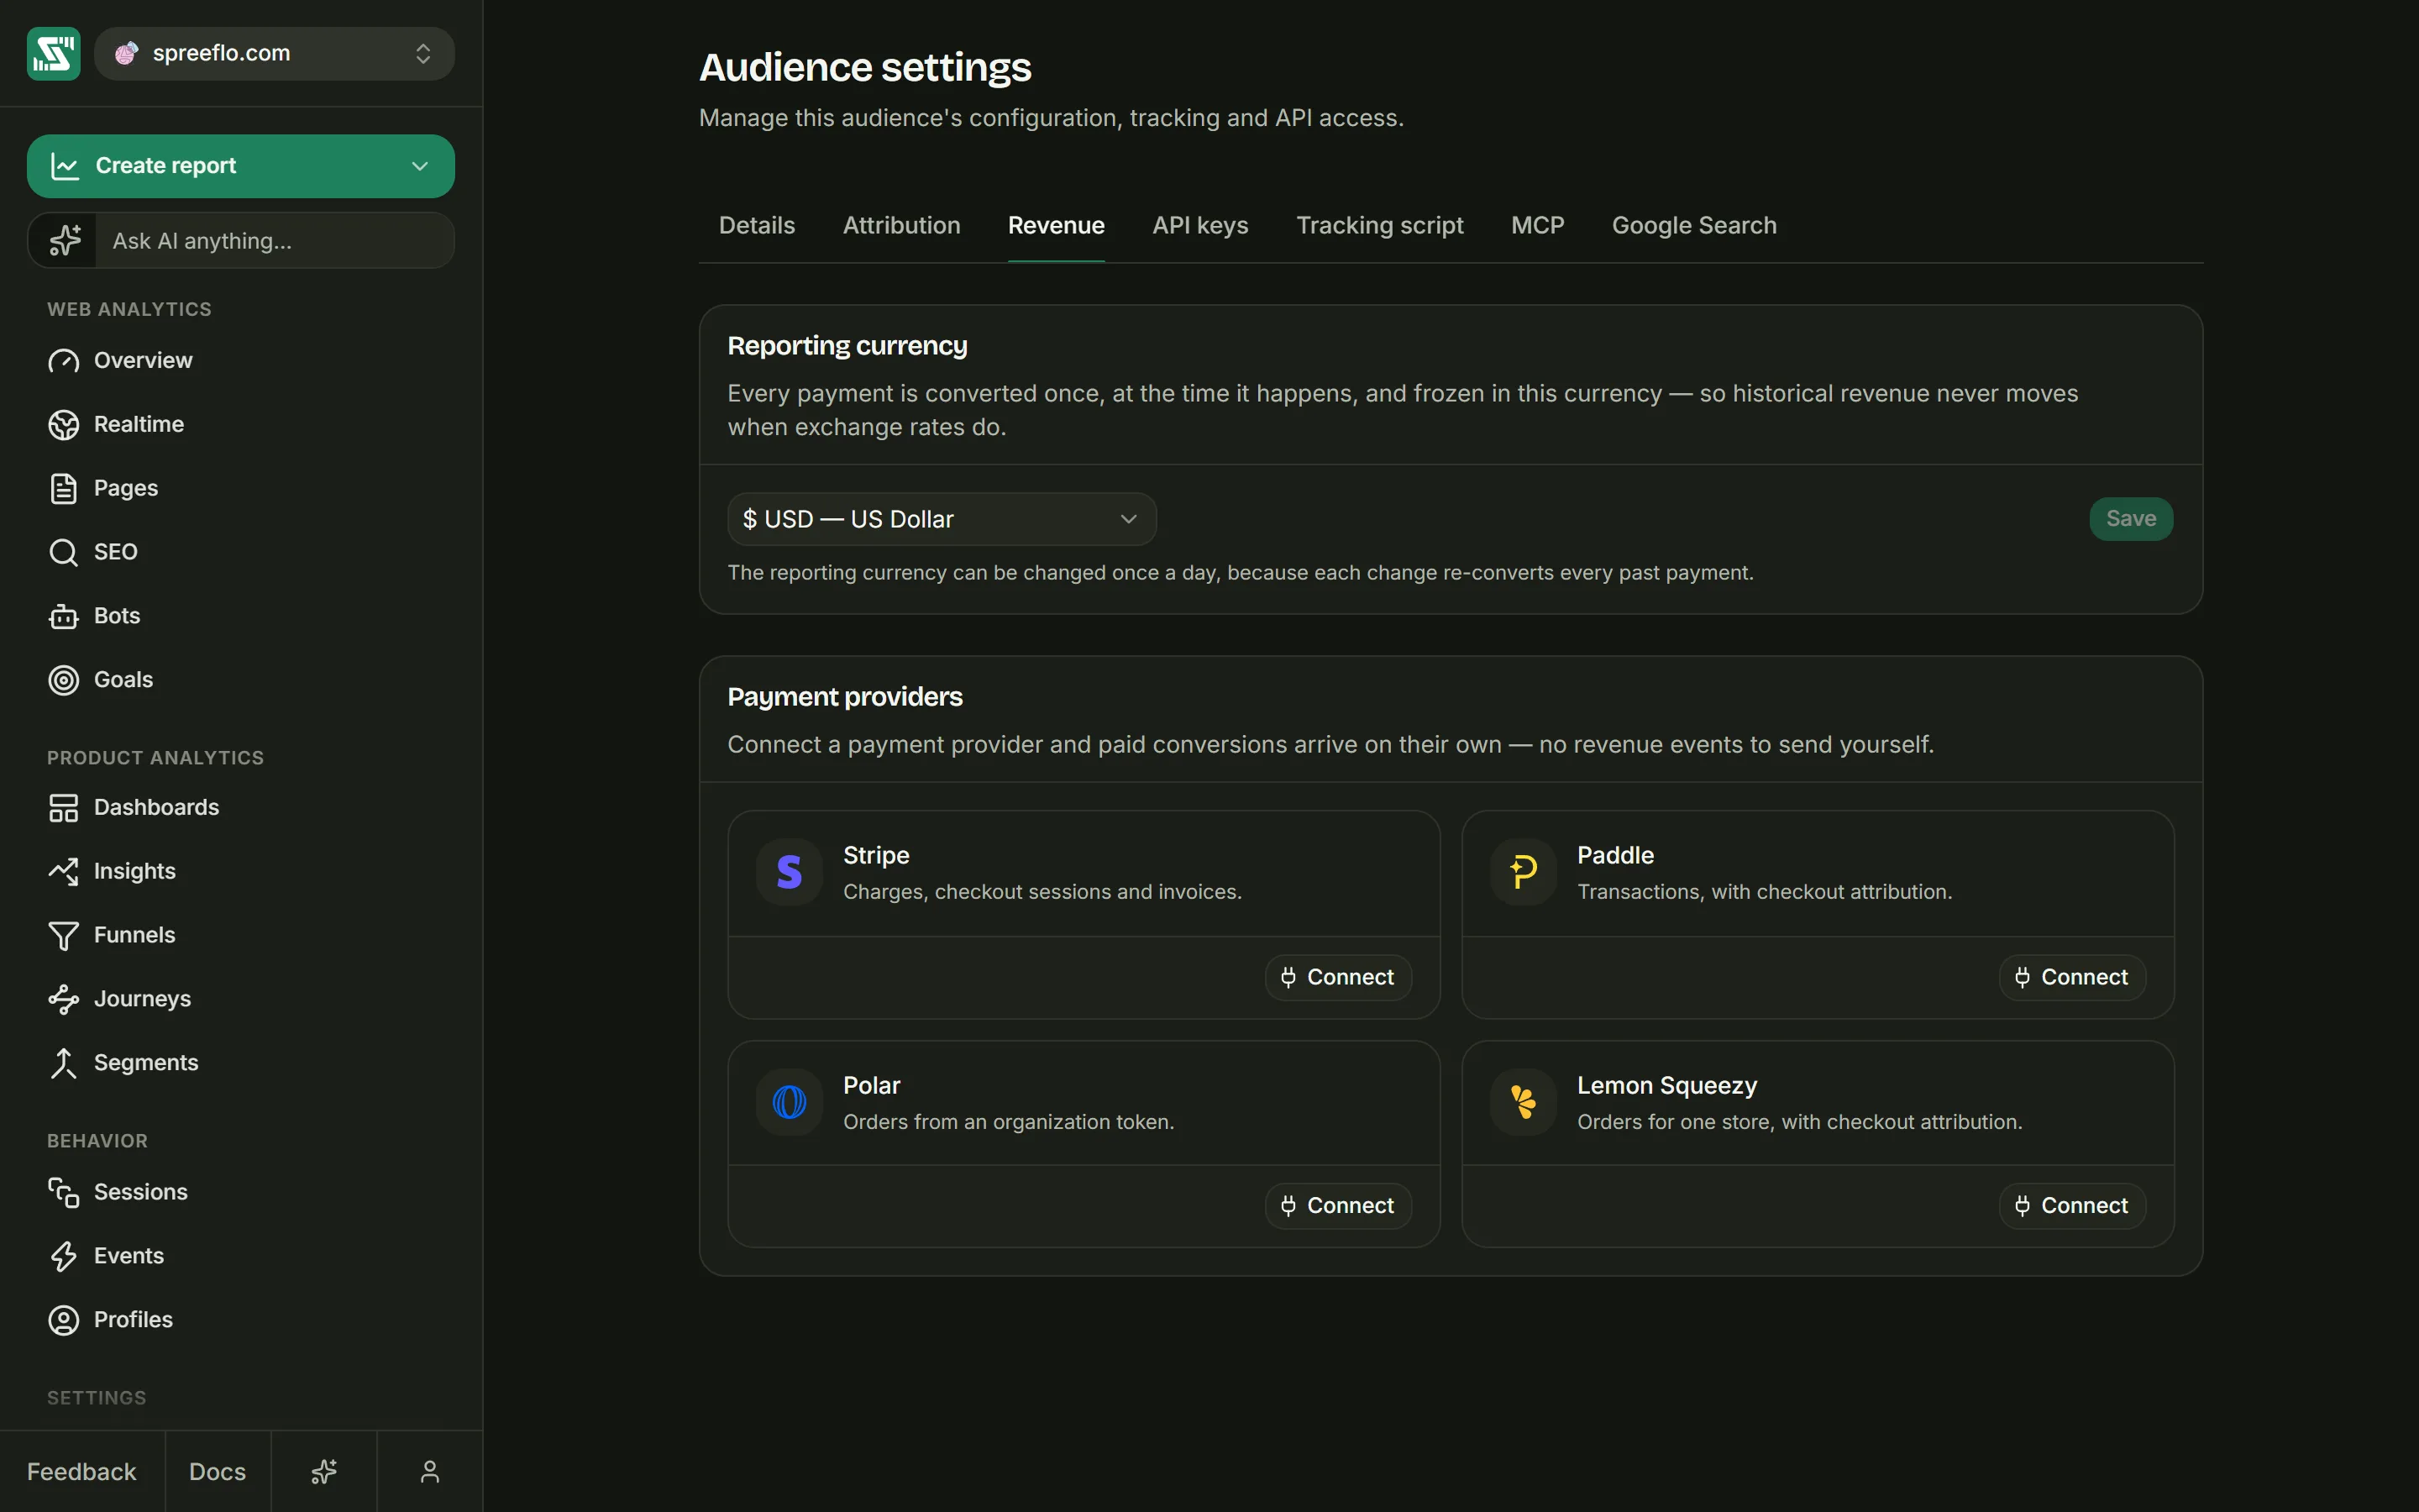Open the Insights trend icon
Image resolution: width=2419 pixels, height=1512 pixels.
tap(63, 872)
